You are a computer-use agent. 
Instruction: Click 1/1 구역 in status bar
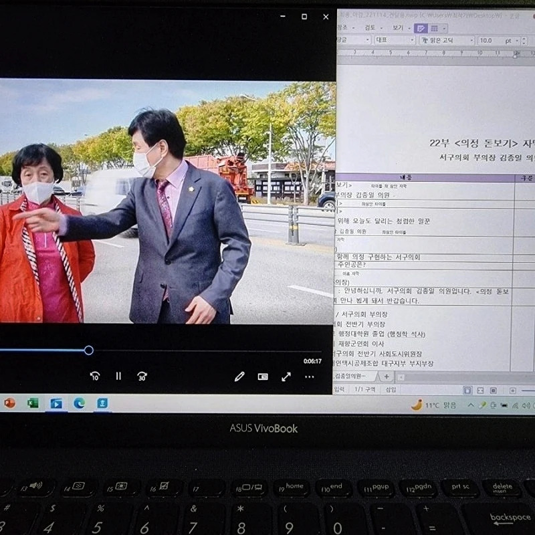pos(364,390)
